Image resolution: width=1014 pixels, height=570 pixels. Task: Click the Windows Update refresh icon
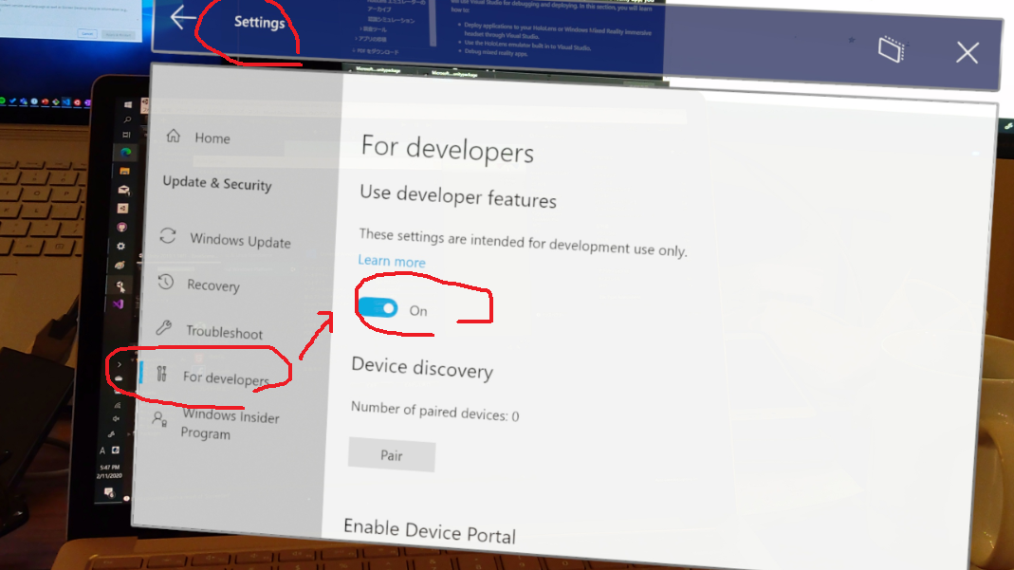tap(168, 236)
